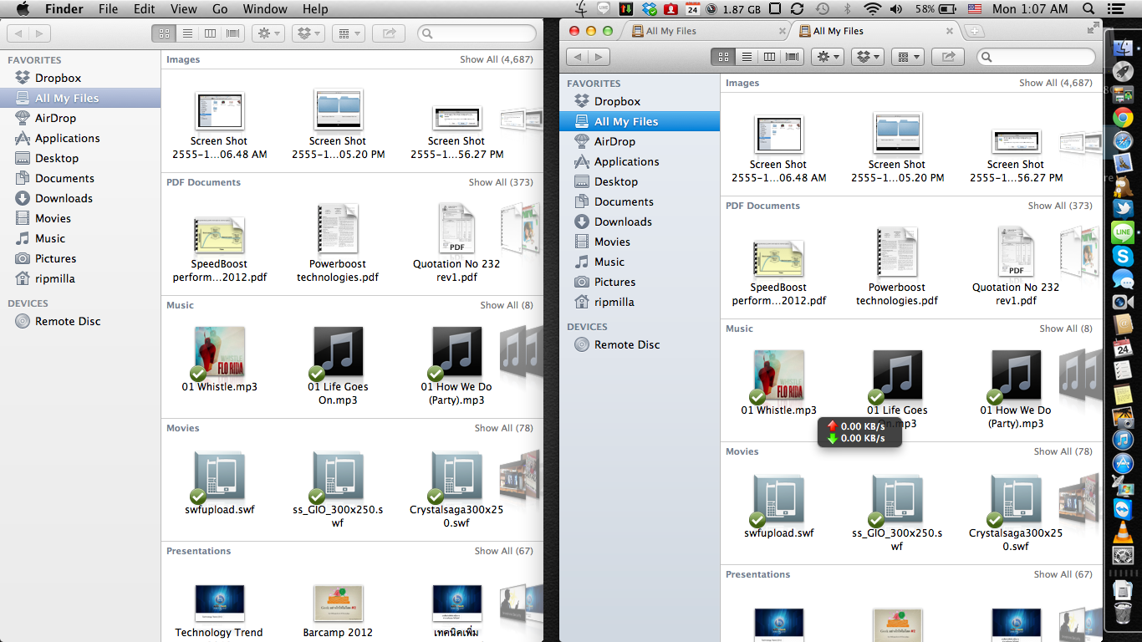Open Notification Center icon in menu bar
Image resolution: width=1142 pixels, height=642 pixels.
(1117, 9)
